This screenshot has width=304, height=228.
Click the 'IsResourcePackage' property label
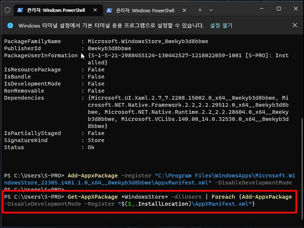click(x=33, y=70)
